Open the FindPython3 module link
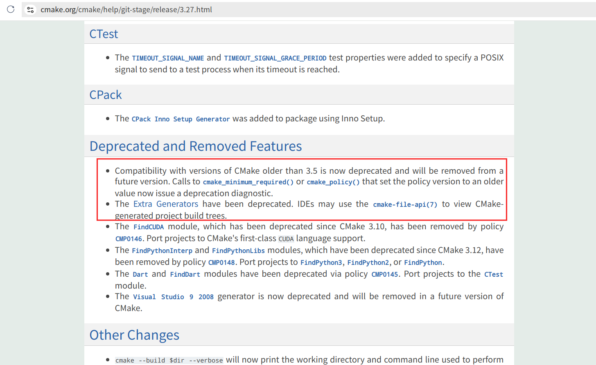596x365 pixels. point(321,262)
